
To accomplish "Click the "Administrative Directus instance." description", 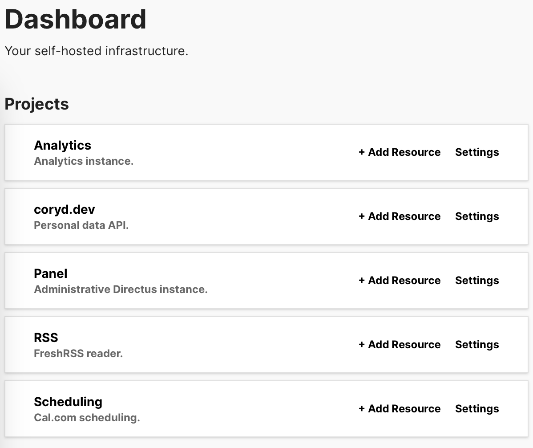I will point(121,289).
